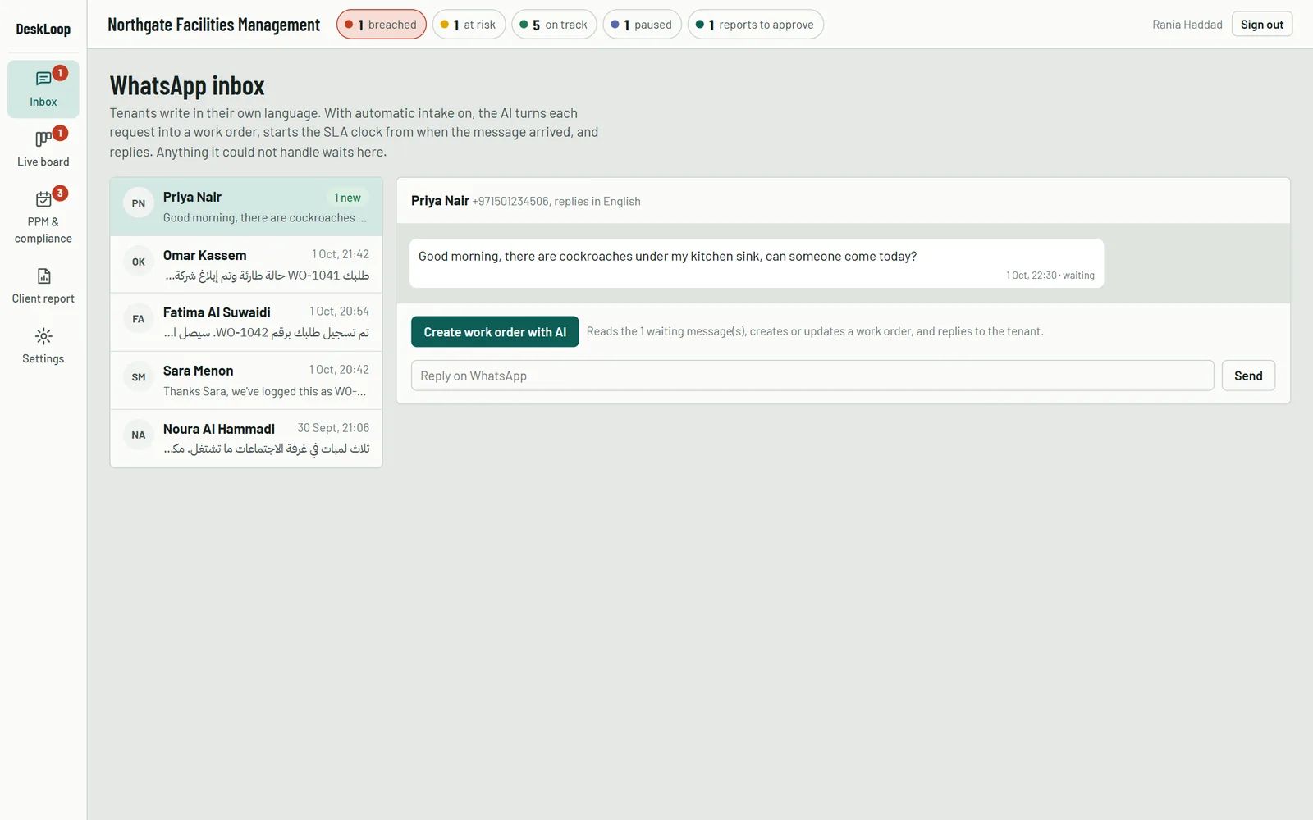
Task: Click the DeskLoop logo
Action: point(43,29)
